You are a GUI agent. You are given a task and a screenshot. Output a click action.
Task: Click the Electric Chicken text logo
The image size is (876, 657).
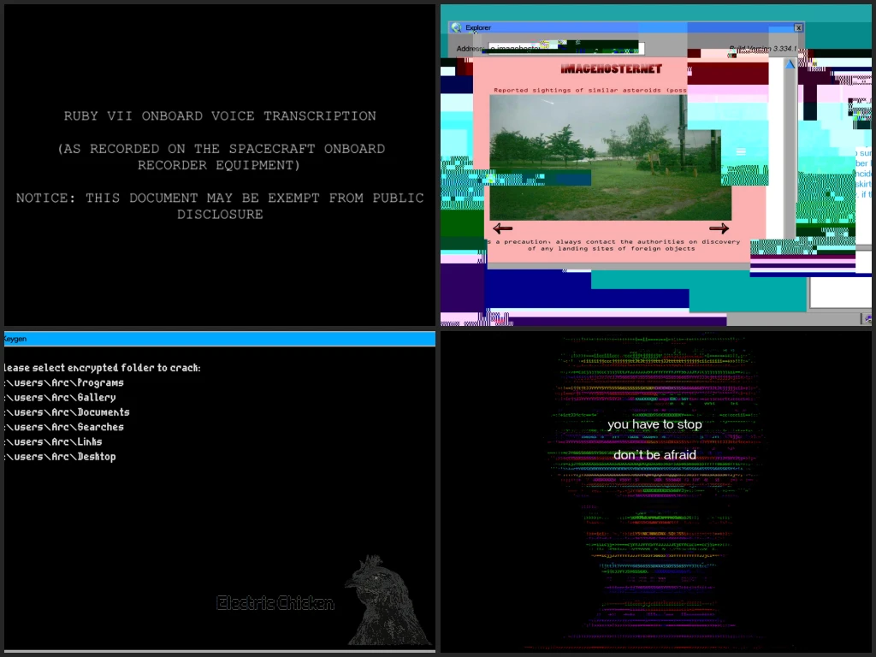pyautogui.click(x=275, y=604)
